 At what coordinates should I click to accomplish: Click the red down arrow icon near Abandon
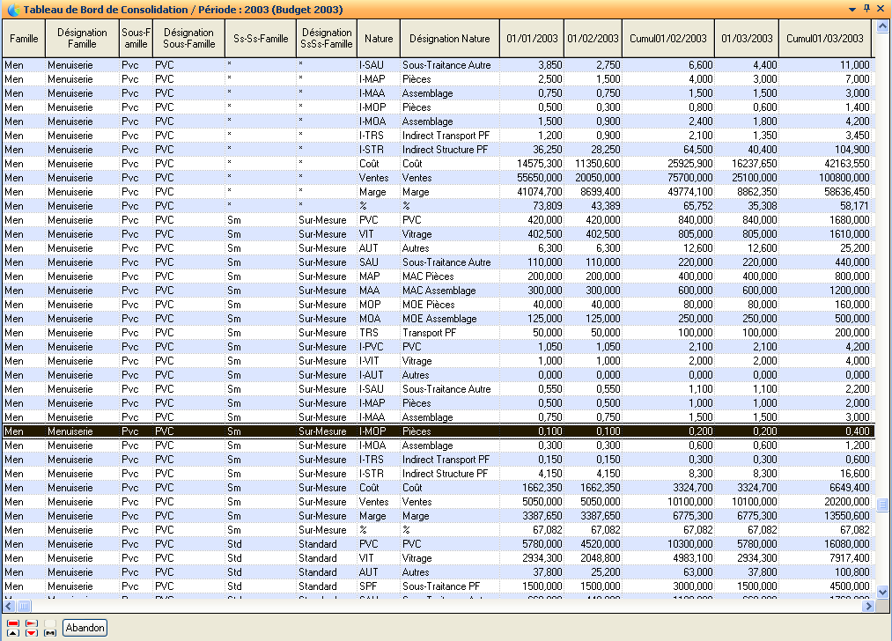coord(31,633)
